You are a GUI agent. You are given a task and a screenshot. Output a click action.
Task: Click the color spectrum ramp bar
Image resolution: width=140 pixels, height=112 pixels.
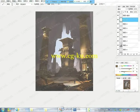[126, 75]
